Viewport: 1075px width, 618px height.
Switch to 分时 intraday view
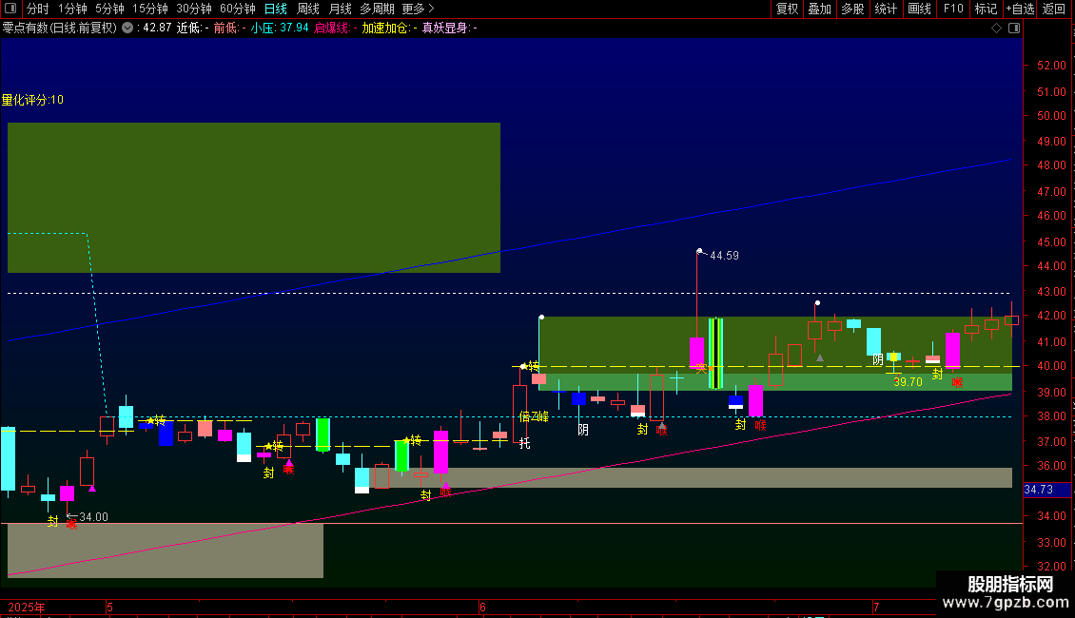pos(38,9)
